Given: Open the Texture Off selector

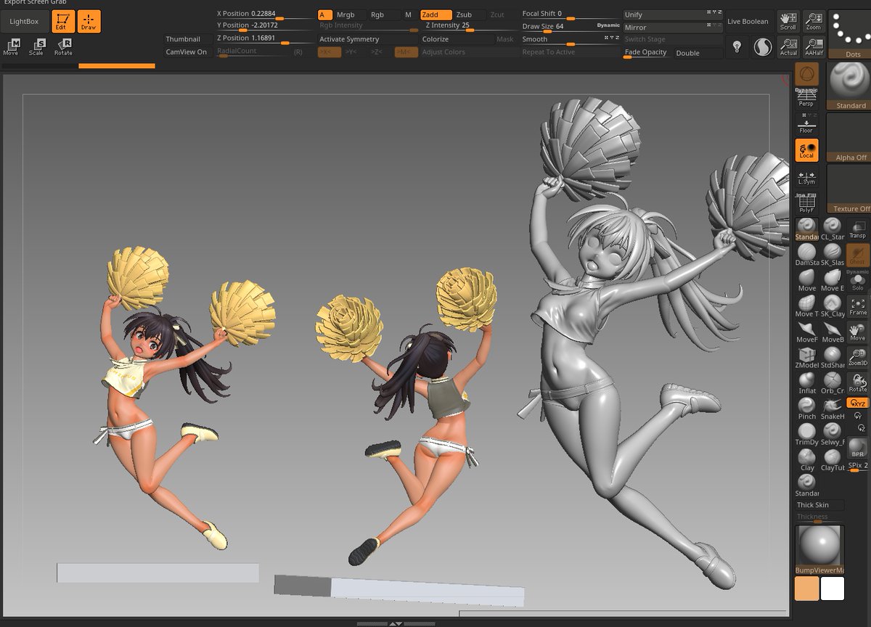Looking at the screenshot, I should [851, 189].
